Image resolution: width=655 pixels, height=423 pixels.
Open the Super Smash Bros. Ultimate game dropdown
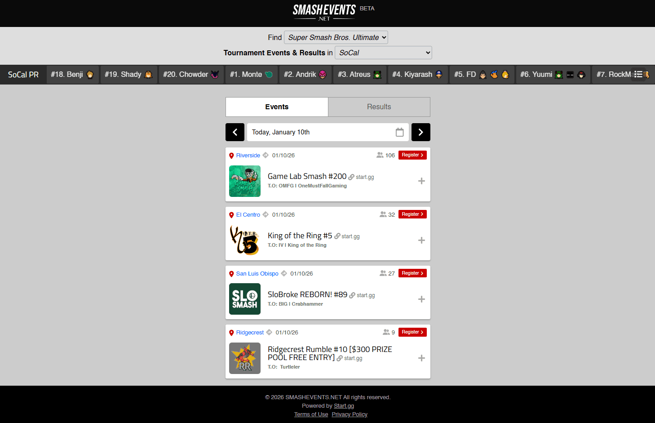pyautogui.click(x=336, y=37)
